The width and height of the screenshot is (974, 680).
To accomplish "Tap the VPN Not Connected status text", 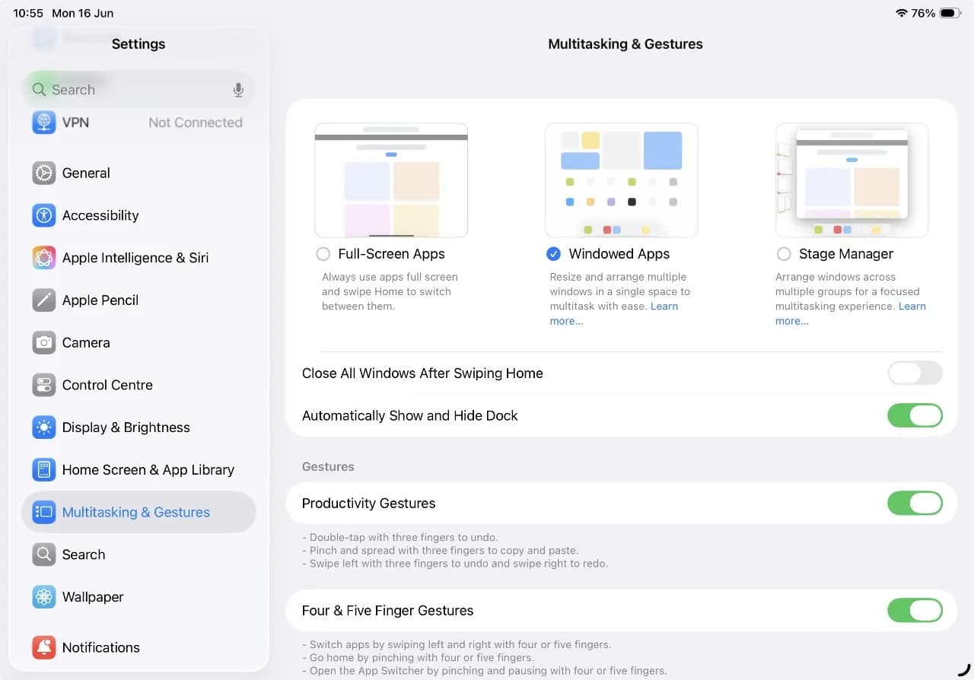I will click(x=196, y=122).
